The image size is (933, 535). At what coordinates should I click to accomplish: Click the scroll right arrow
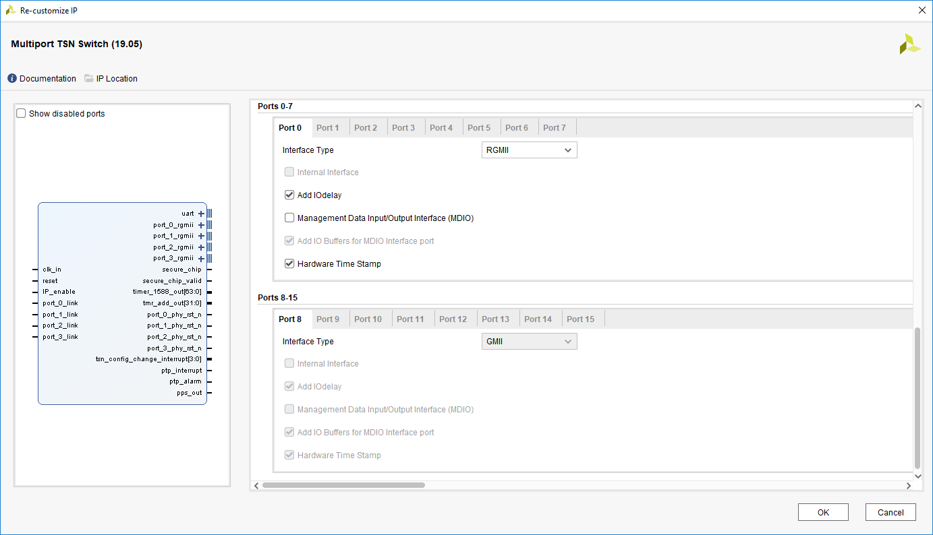909,485
